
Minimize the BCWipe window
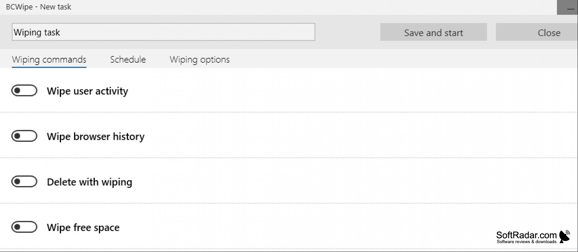pyautogui.click(x=567, y=7)
